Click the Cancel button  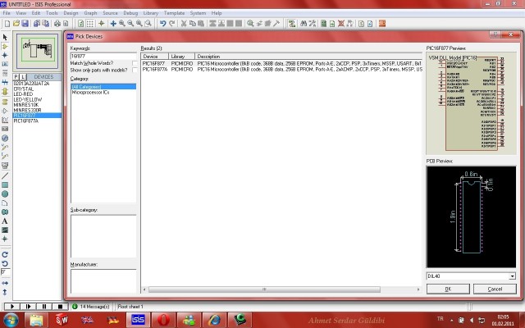(x=495, y=289)
